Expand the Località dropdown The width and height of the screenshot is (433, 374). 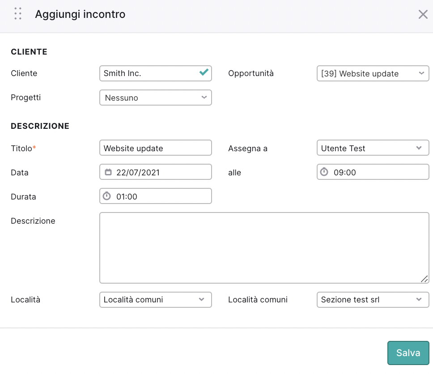click(x=156, y=300)
